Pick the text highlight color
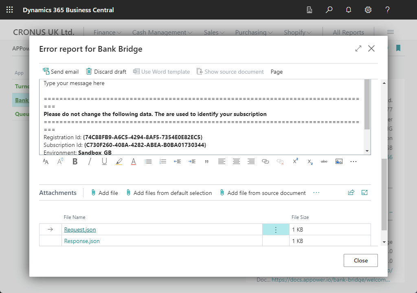Image resolution: width=417 pixels, height=293 pixels. click(119, 162)
